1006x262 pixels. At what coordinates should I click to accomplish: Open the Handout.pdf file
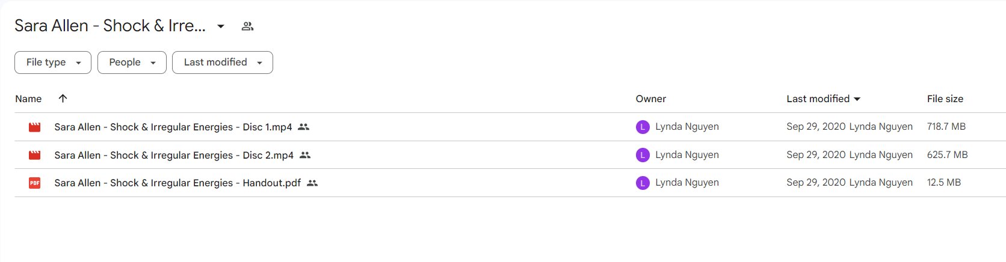(x=177, y=183)
